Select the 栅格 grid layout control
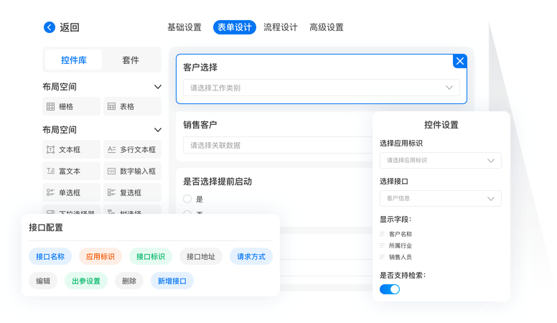The image size is (557, 323). point(71,107)
